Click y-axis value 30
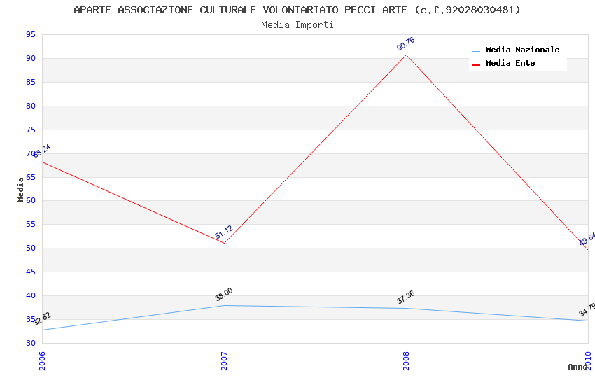Image resolution: width=595 pixels, height=385 pixels. point(31,343)
